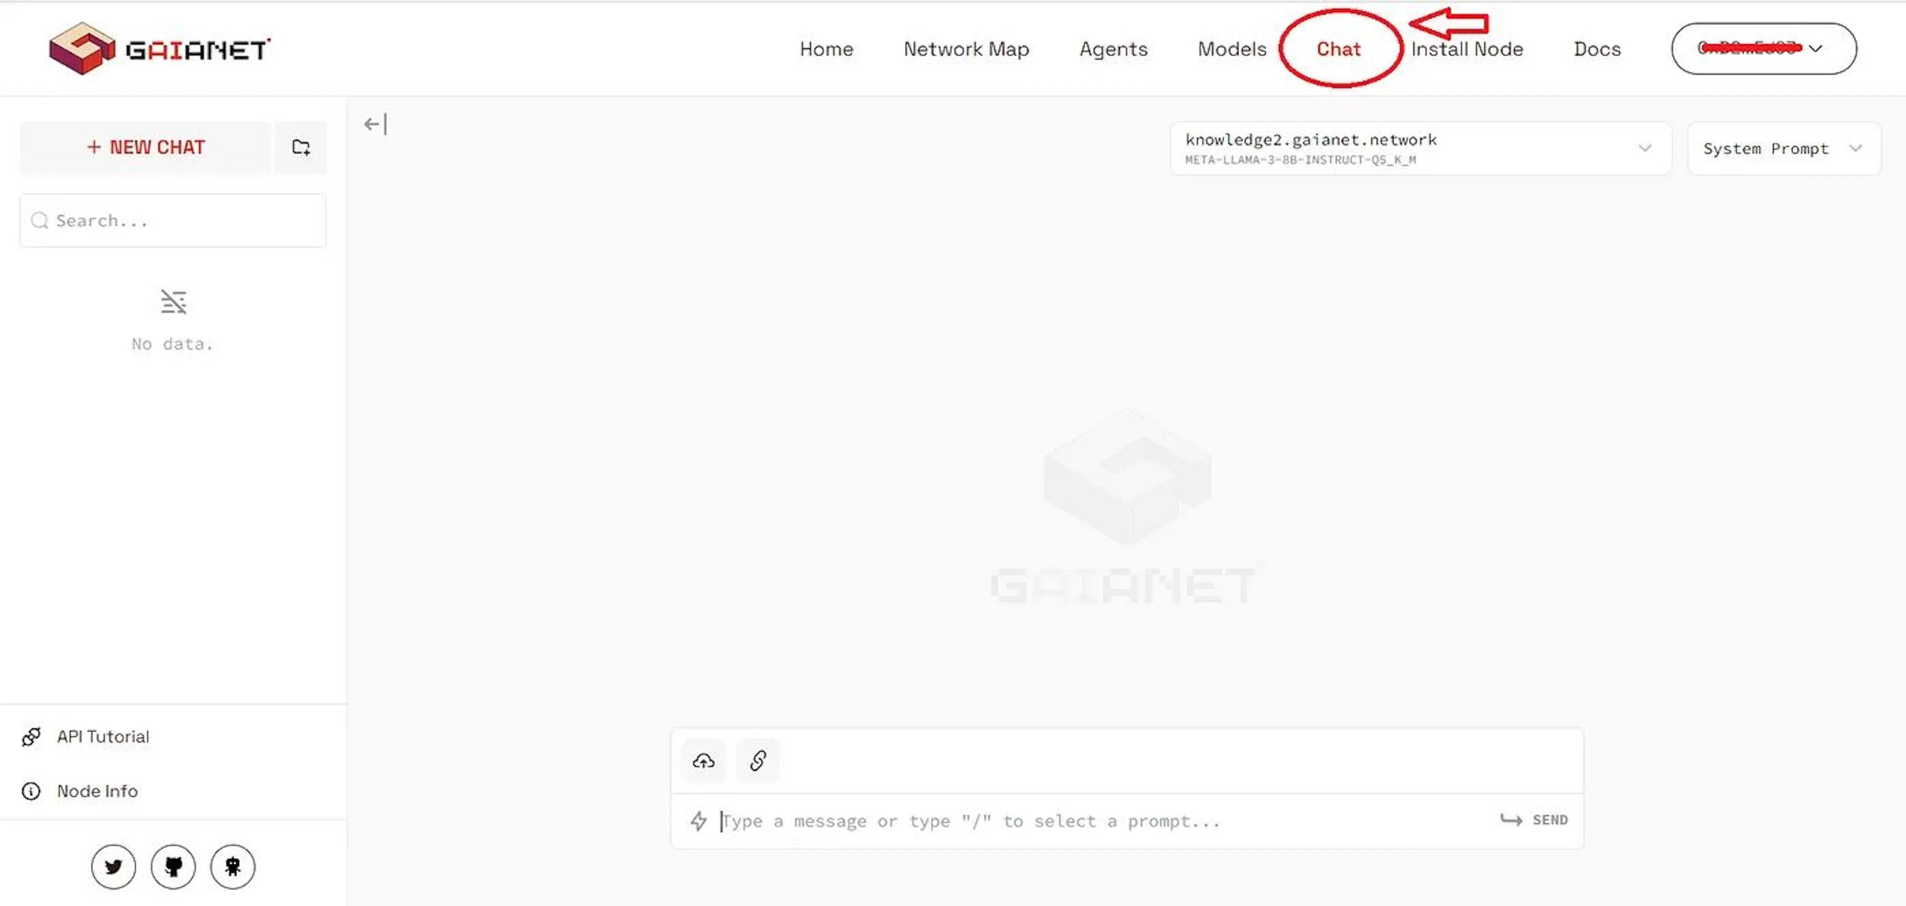Open the System Prompt dropdown
1906x906 pixels.
[x=1783, y=149]
